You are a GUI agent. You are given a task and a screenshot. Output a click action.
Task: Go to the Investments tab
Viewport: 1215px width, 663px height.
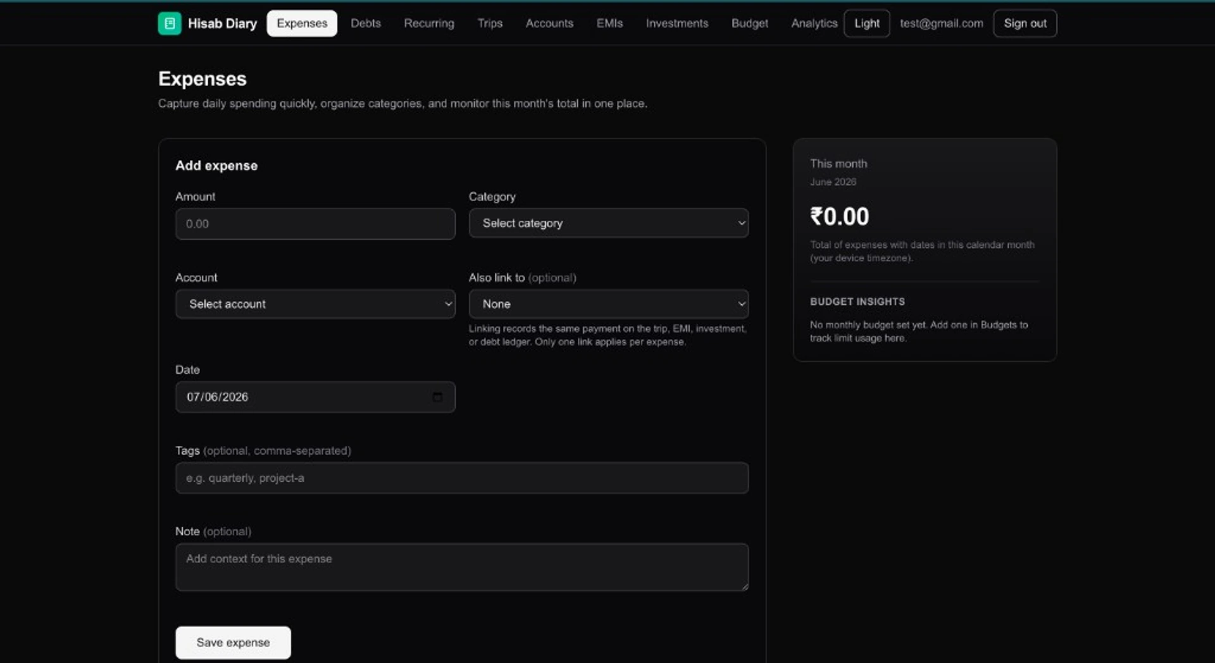click(x=677, y=23)
